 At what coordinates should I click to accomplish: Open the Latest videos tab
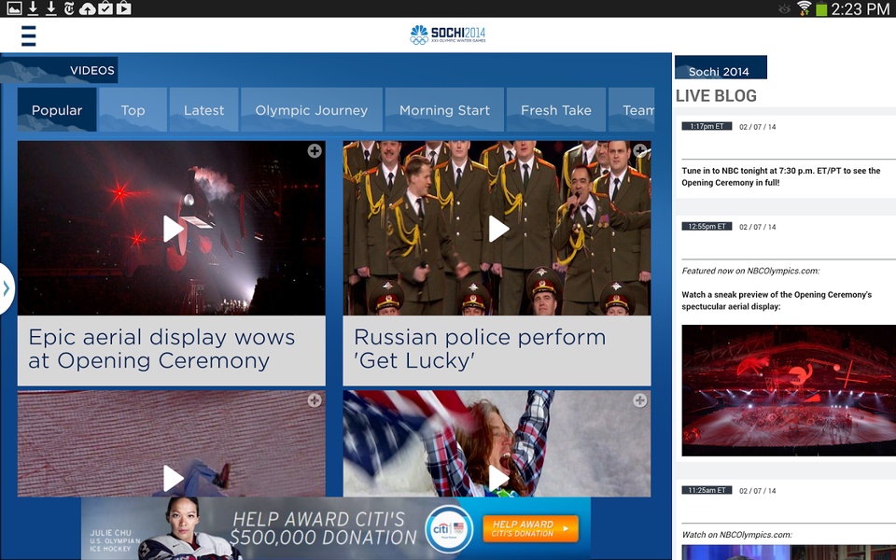pyautogui.click(x=204, y=110)
